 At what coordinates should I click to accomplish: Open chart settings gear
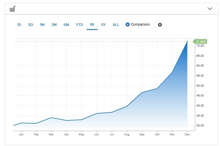click(x=160, y=25)
